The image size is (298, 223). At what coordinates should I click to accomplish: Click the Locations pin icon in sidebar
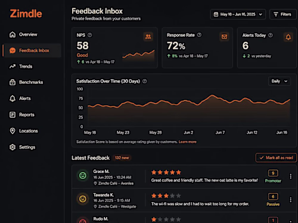click(x=13, y=131)
